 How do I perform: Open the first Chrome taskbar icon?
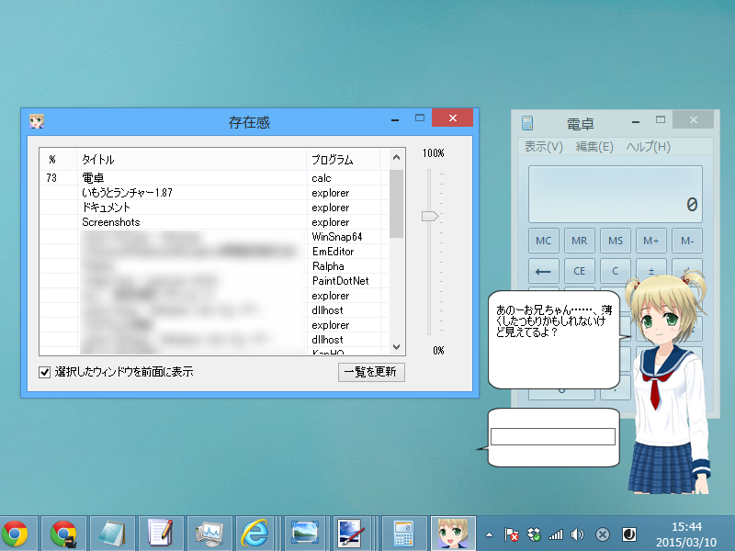click(x=15, y=534)
